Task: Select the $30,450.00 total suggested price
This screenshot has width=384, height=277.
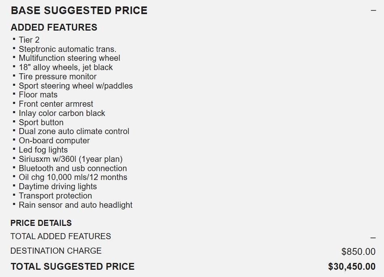Action: [352, 267]
